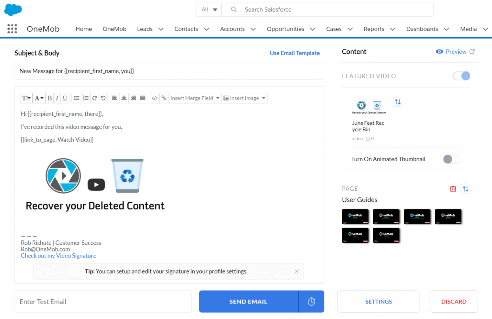Apply italic formatting in the editor
The height and width of the screenshot is (319, 492).
click(57, 98)
